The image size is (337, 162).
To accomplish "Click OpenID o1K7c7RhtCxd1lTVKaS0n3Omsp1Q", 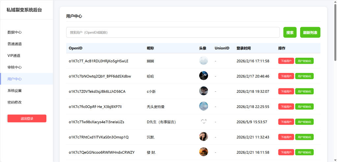I will click(99, 137).
